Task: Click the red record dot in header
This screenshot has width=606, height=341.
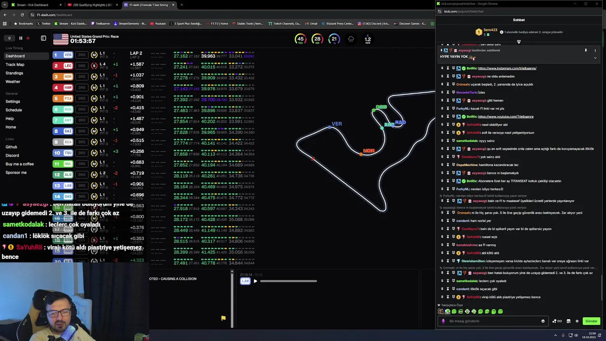Action: (28, 38)
